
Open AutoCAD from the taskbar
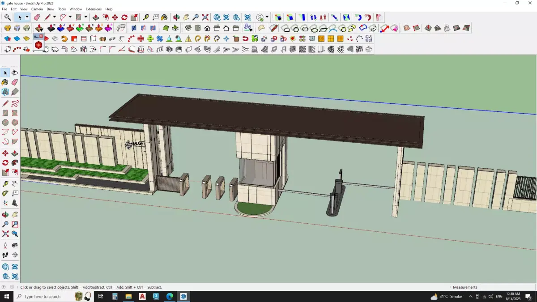point(142,296)
